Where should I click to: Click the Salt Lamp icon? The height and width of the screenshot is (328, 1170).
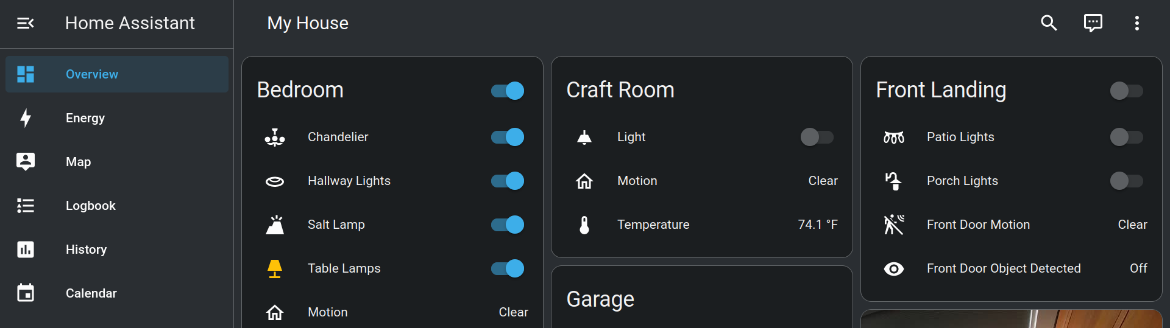pyautogui.click(x=275, y=225)
